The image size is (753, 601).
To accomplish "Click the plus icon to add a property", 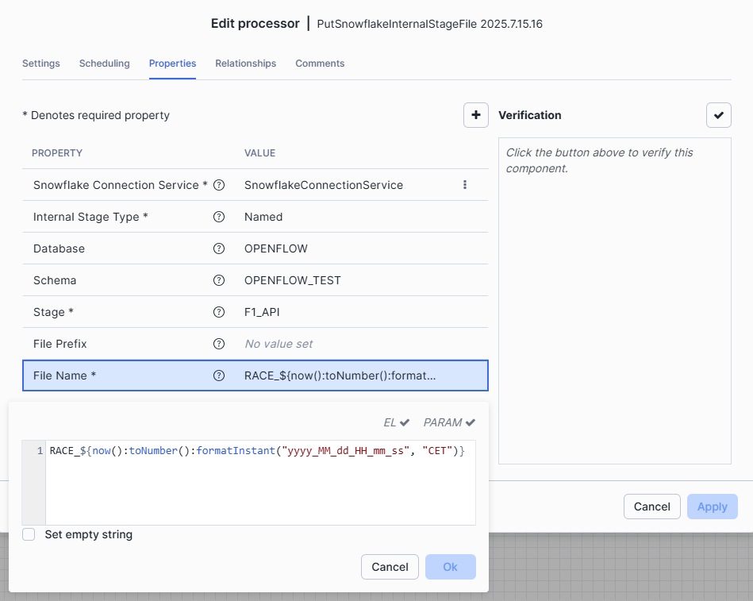I will pyautogui.click(x=476, y=115).
